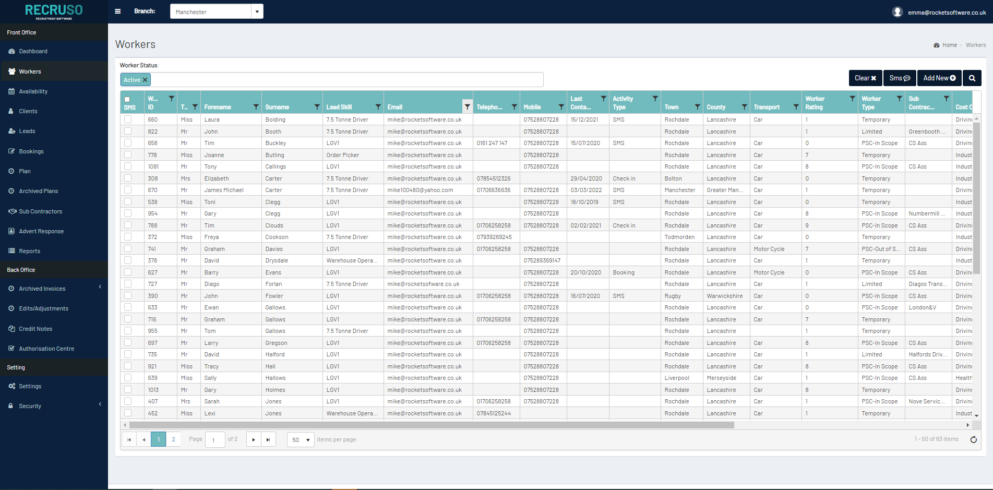The width and height of the screenshot is (993, 490).
Task: Open filter on Forename column
Action: [x=256, y=107]
